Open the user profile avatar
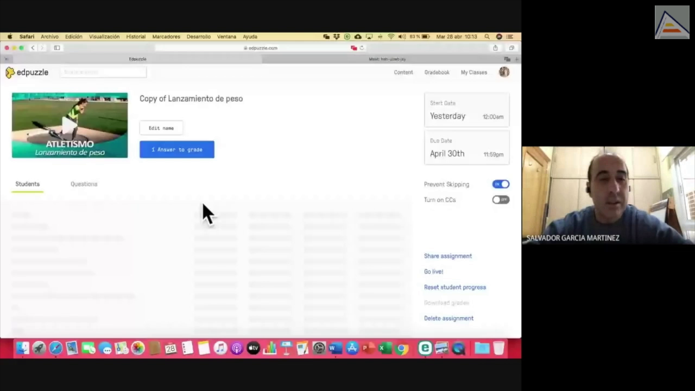The width and height of the screenshot is (695, 391). (504, 72)
